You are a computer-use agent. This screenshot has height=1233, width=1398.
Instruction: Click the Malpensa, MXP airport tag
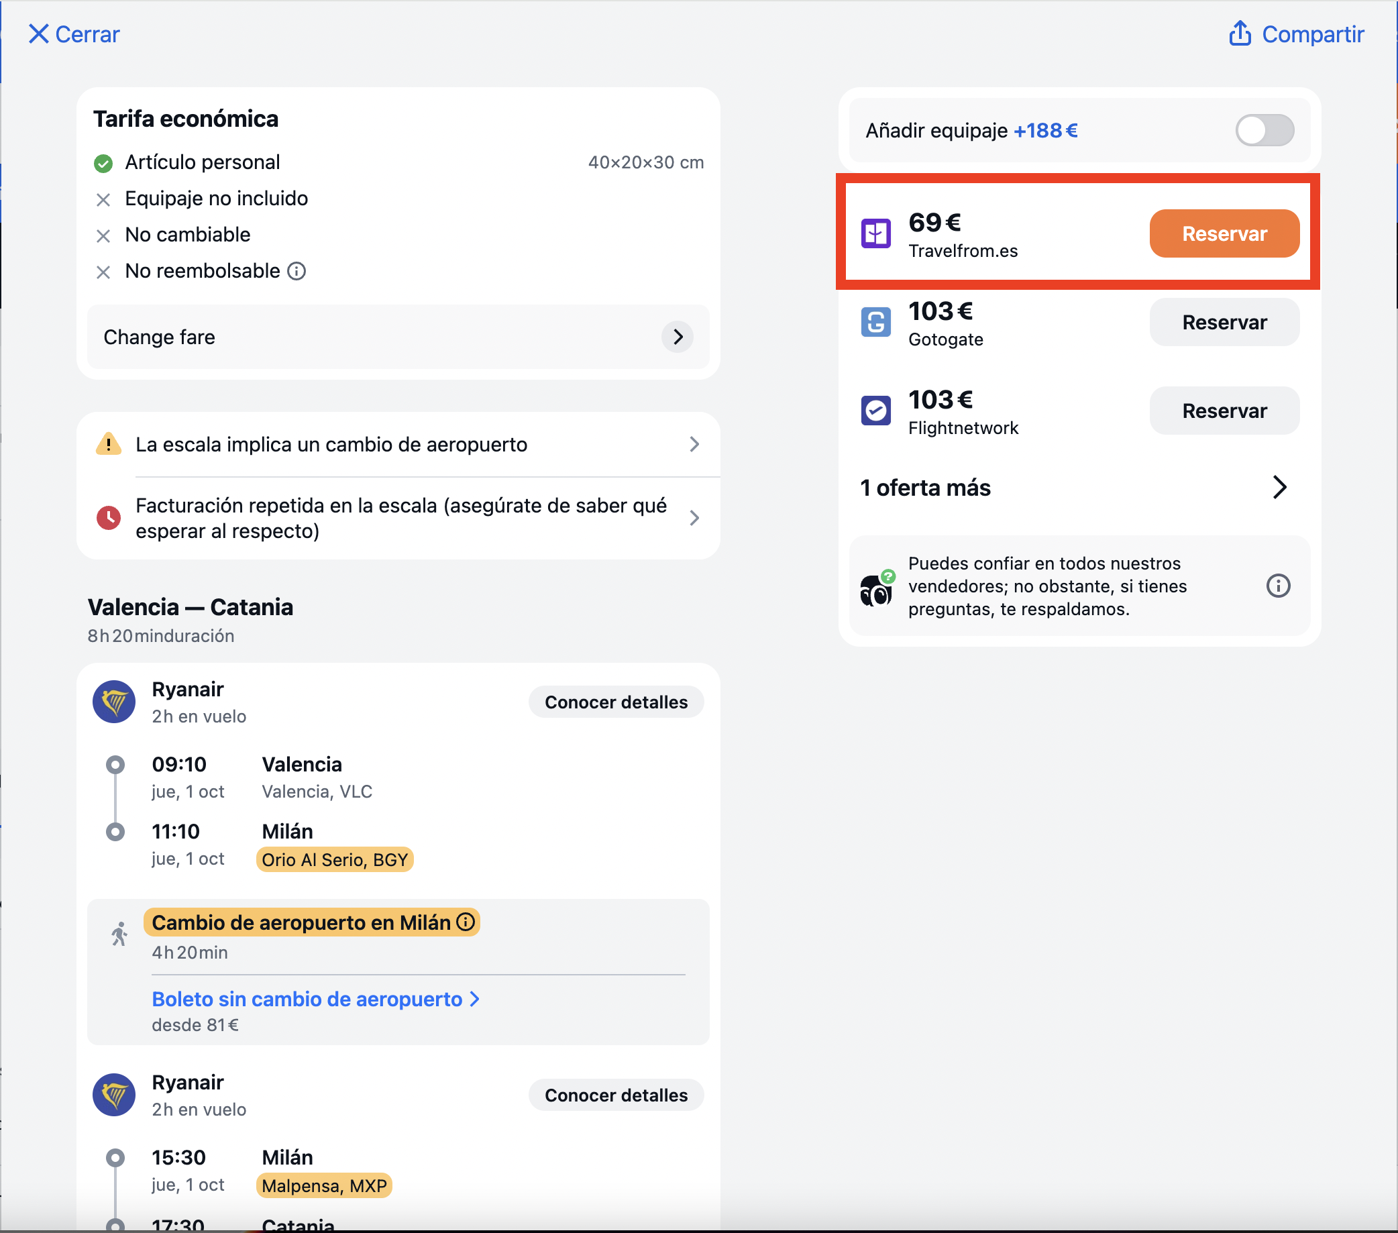[x=324, y=1187]
